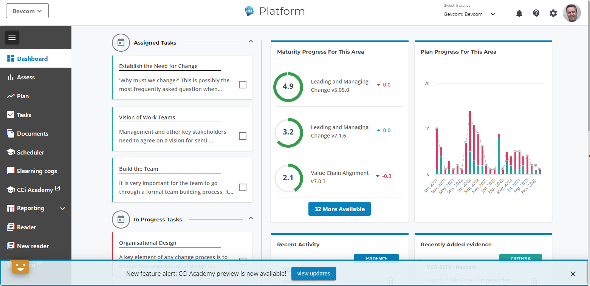The width and height of the screenshot is (590, 286).
Task: Click the 32 More Available button
Action: coord(339,209)
